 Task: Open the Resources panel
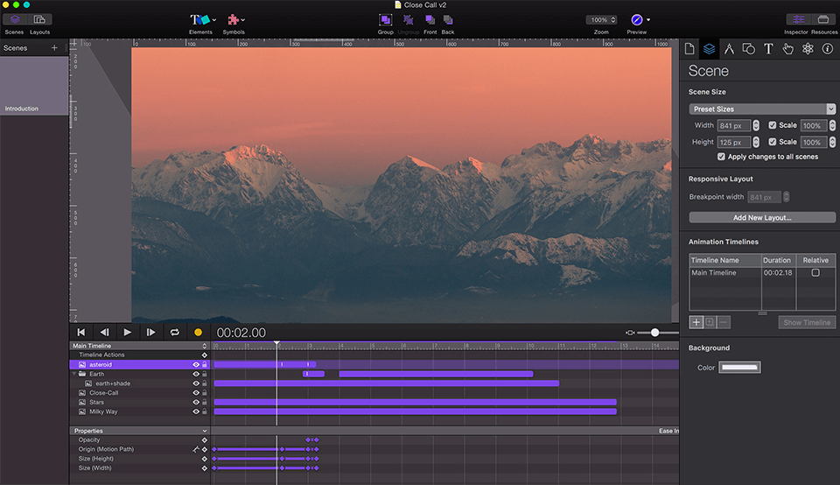[823, 19]
